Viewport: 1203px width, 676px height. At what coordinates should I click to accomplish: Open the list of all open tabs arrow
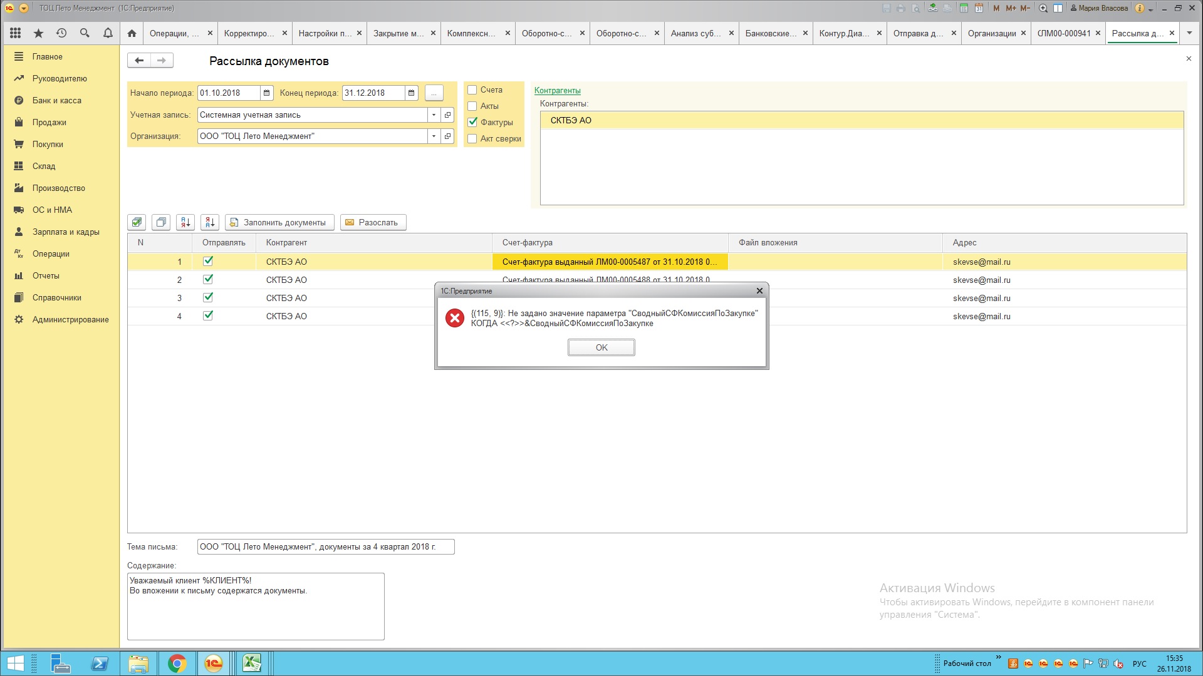(x=1189, y=33)
